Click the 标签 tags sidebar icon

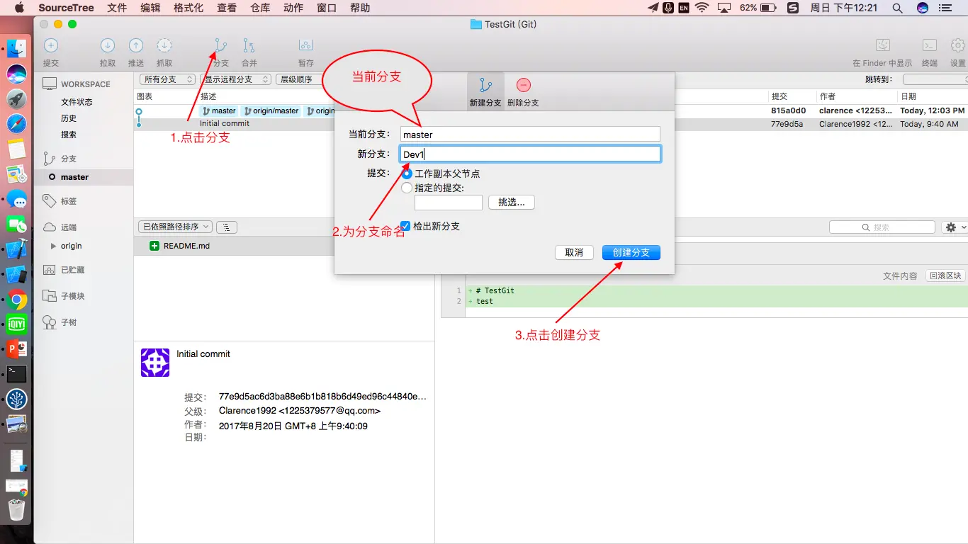tap(49, 201)
